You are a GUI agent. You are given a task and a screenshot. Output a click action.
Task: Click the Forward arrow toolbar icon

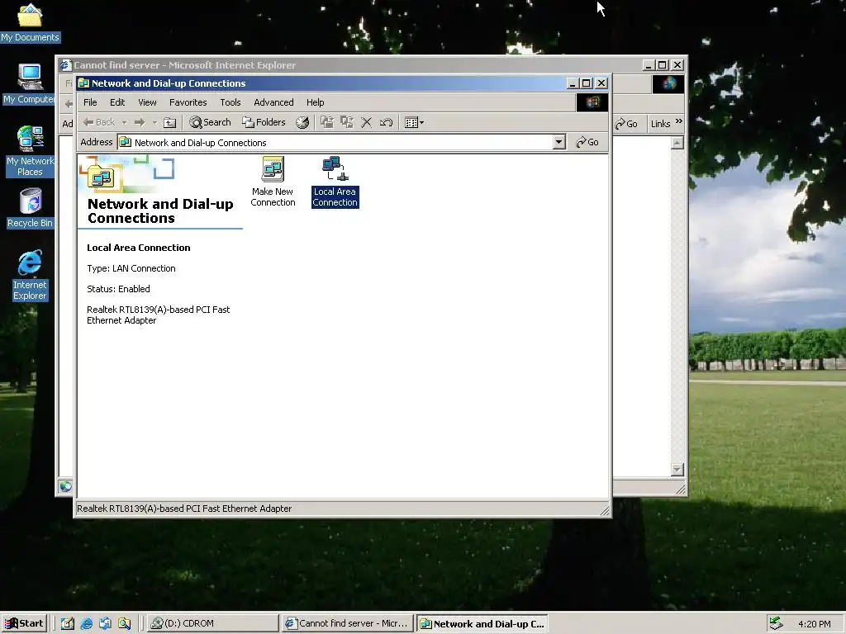click(x=140, y=122)
